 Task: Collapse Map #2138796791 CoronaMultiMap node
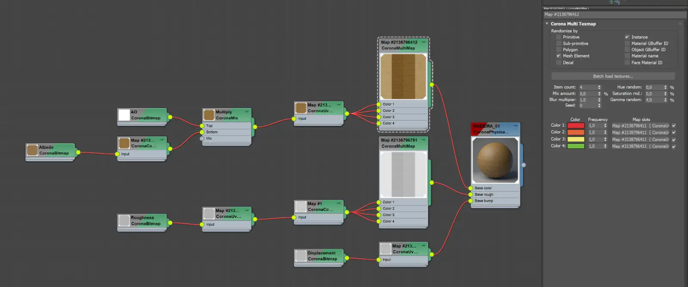(424, 140)
